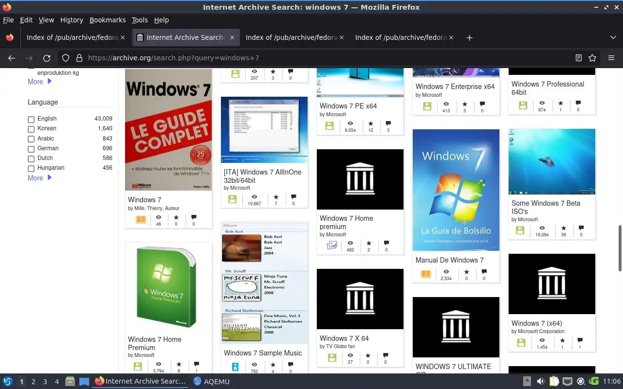Check the Korean language filter
Image resolution: width=623 pixels, height=389 pixels.
[31, 129]
